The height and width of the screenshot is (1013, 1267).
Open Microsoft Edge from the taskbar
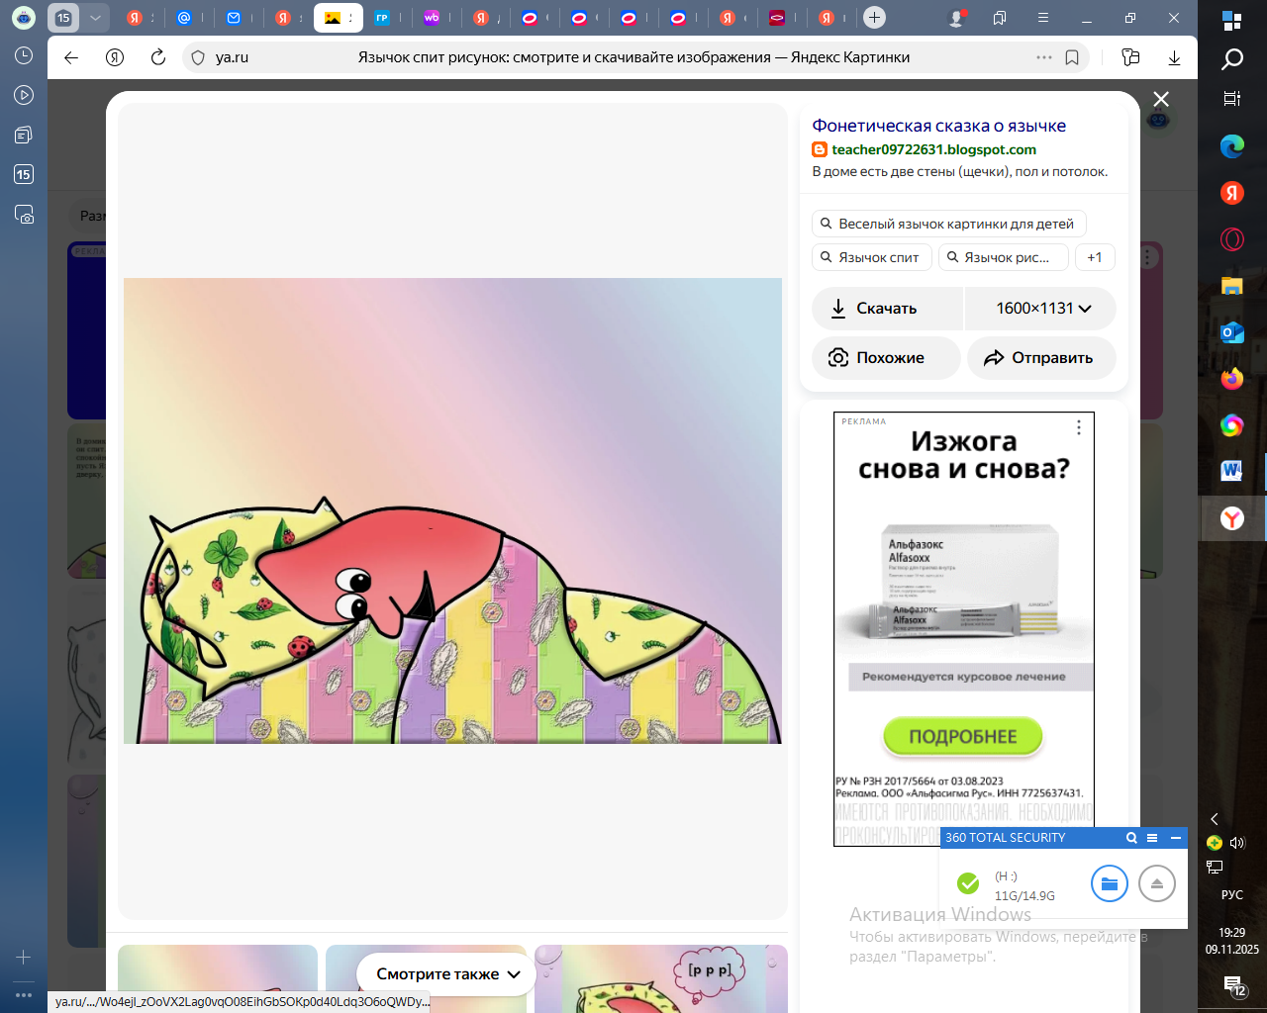(1231, 146)
